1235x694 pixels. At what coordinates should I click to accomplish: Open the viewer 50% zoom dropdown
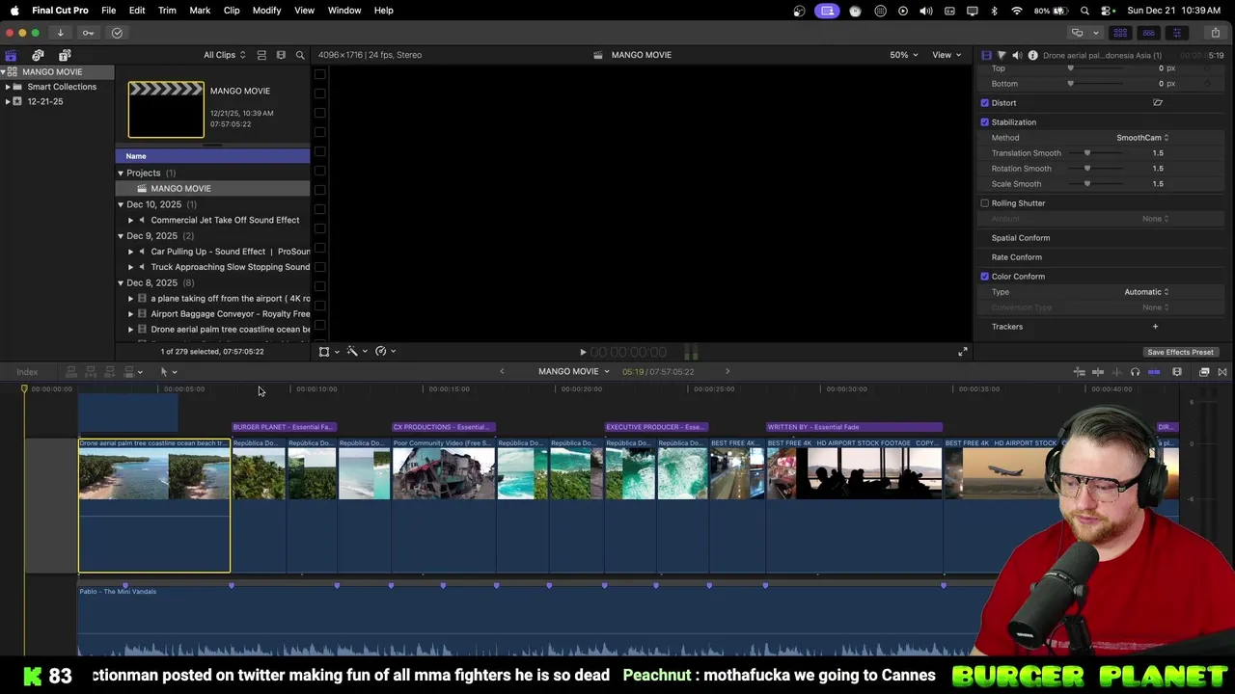click(904, 55)
